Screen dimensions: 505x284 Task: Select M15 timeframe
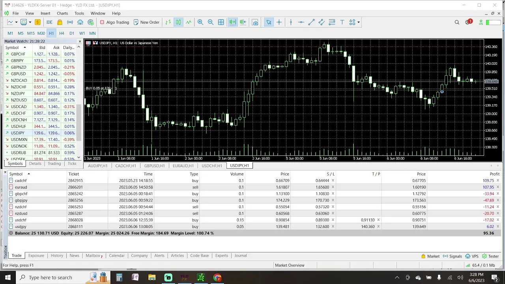pyautogui.click(x=31, y=33)
